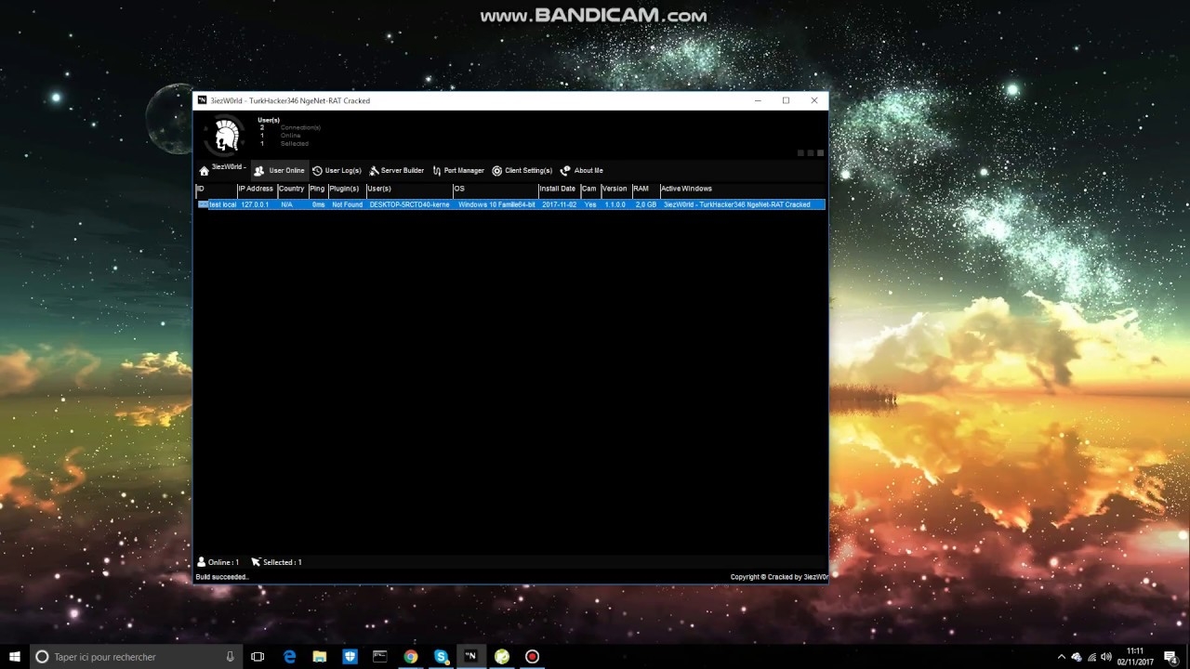The height and width of the screenshot is (669, 1190).
Task: Click the 127.0.0.1 IP address cell
Action: (255, 204)
